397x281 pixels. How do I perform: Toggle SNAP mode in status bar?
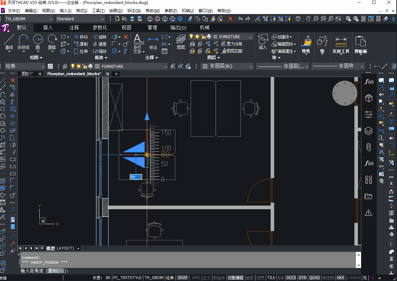(x=183, y=278)
